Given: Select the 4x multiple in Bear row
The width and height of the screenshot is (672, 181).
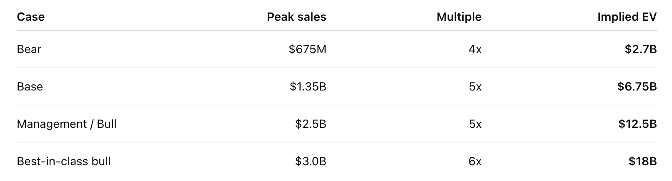Looking at the screenshot, I should (475, 49).
